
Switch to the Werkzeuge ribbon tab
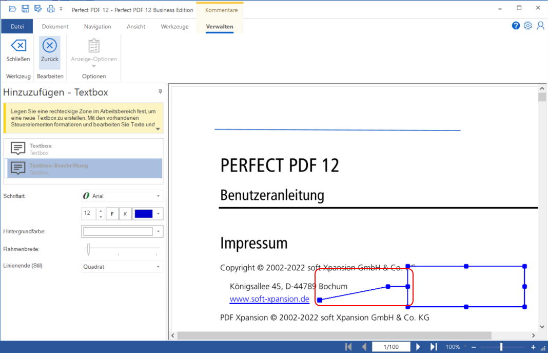[174, 26]
